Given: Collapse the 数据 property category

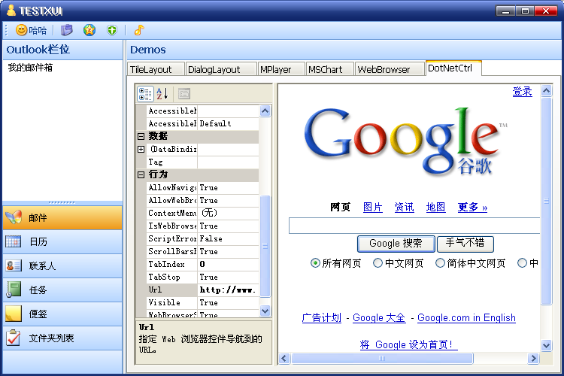Looking at the screenshot, I should [x=141, y=136].
